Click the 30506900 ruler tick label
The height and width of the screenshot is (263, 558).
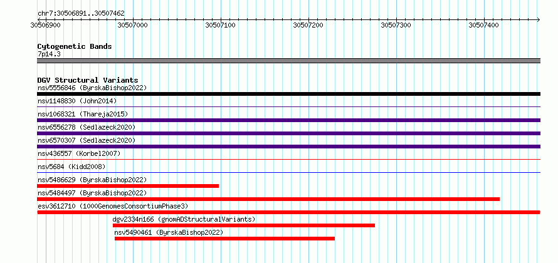46,25
